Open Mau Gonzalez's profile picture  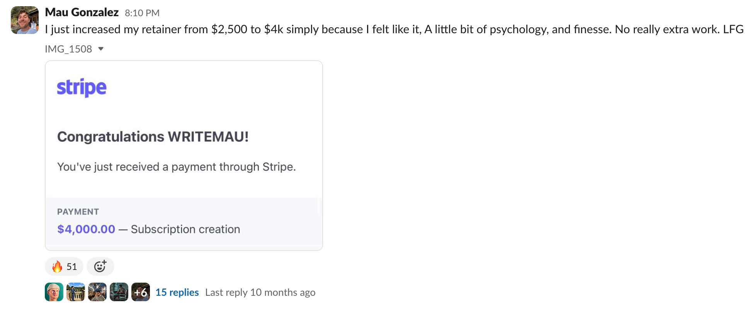pyautogui.click(x=24, y=20)
